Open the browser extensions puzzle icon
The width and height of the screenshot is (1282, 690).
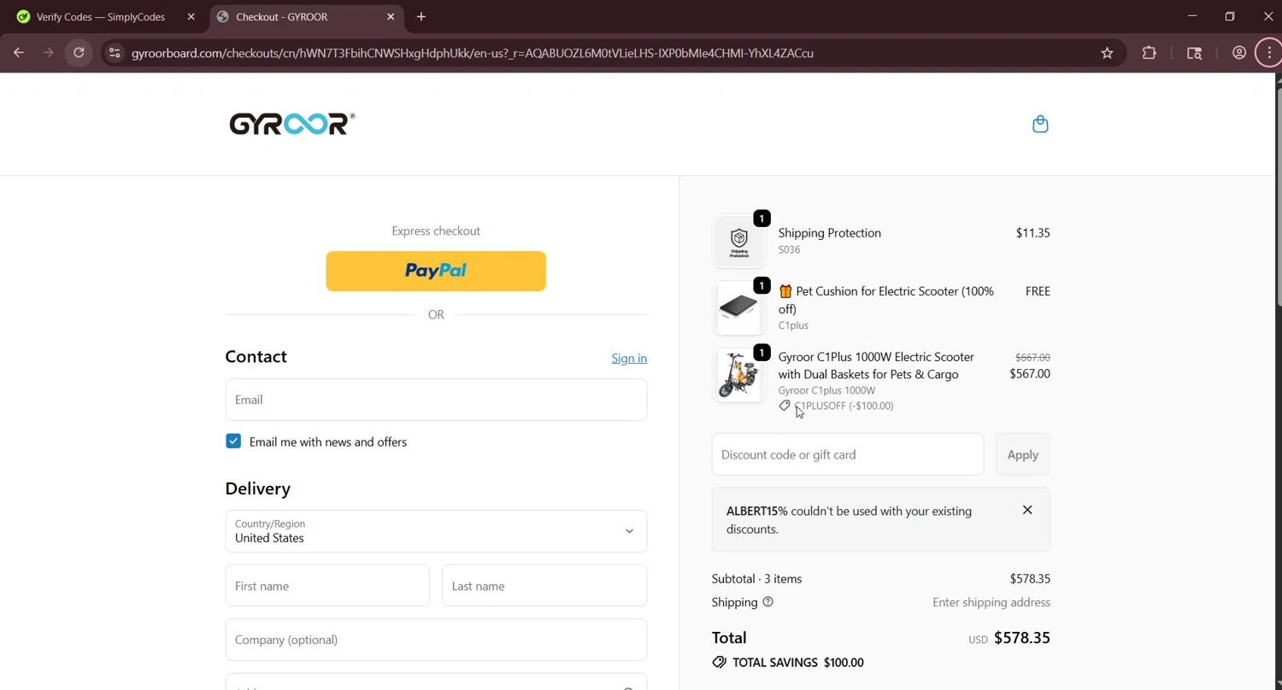coord(1149,53)
